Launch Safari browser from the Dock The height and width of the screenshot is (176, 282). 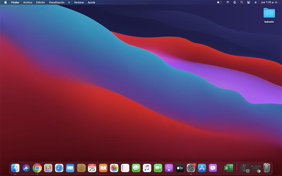pyautogui.click(x=59, y=168)
